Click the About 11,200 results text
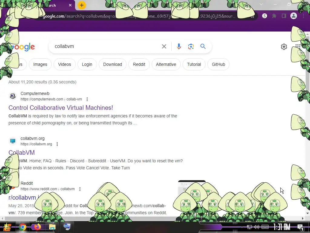This screenshot has height=233, width=310. point(42,82)
